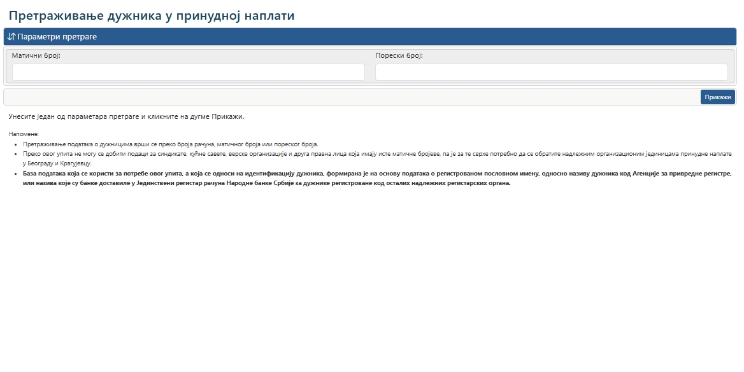Click the text line ending у Београду и Крагујевцу
This screenshot has height=372, width=744.
click(x=57, y=163)
